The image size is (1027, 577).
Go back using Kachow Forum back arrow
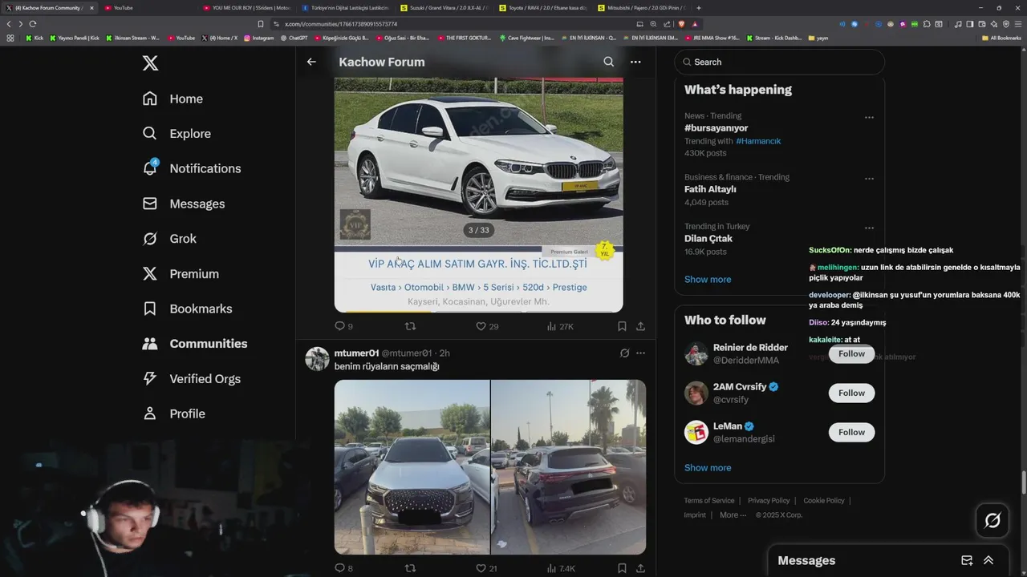point(311,62)
